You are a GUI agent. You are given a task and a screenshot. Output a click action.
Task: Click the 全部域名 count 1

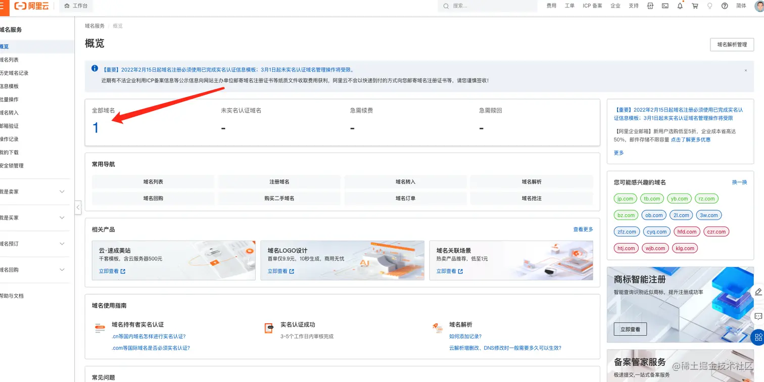[x=96, y=128]
